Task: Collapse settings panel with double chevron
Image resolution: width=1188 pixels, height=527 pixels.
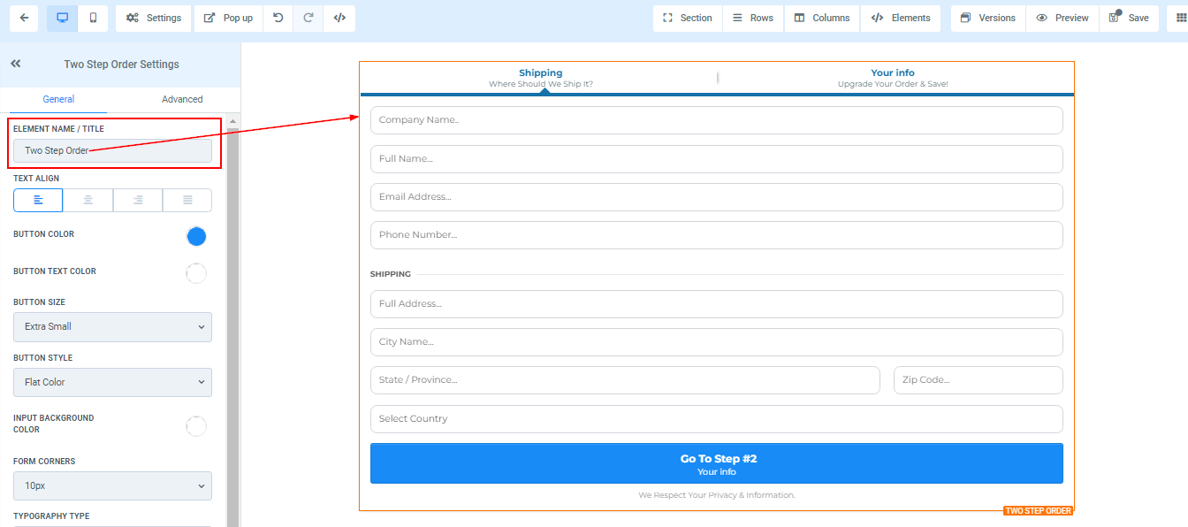Action: coord(16,64)
